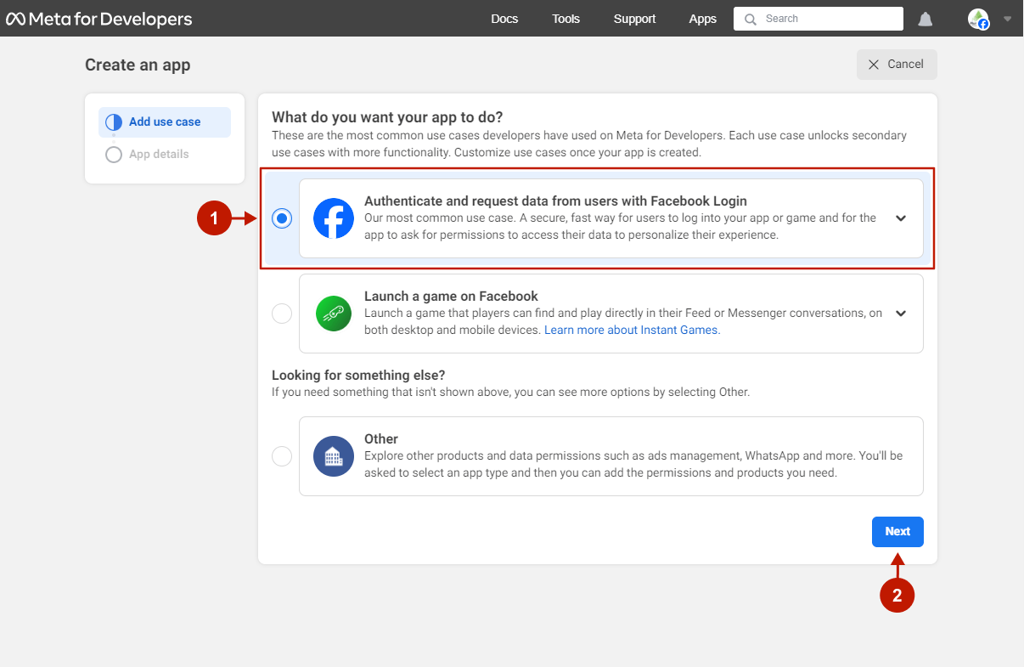The image size is (1024, 667).
Task: Click the Next button
Action: pos(897,532)
